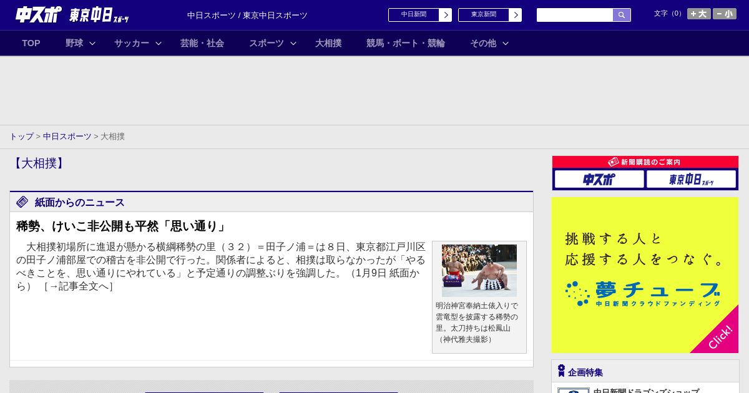Open the 芸能・社会 menu item
The image size is (749, 393).
[202, 43]
